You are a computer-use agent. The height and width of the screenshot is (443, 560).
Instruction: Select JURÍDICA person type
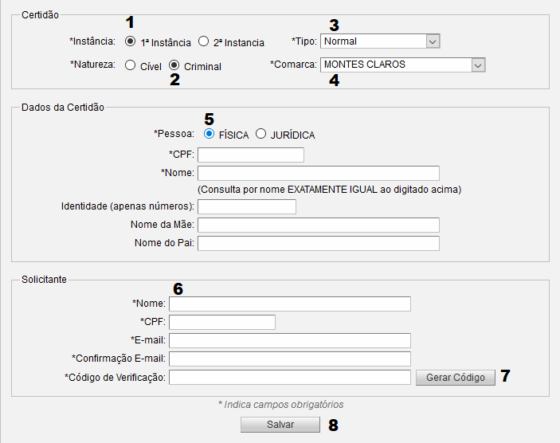(x=260, y=134)
